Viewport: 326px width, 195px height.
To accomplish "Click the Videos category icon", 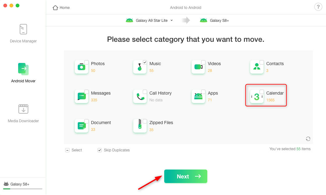I will coord(198,67).
